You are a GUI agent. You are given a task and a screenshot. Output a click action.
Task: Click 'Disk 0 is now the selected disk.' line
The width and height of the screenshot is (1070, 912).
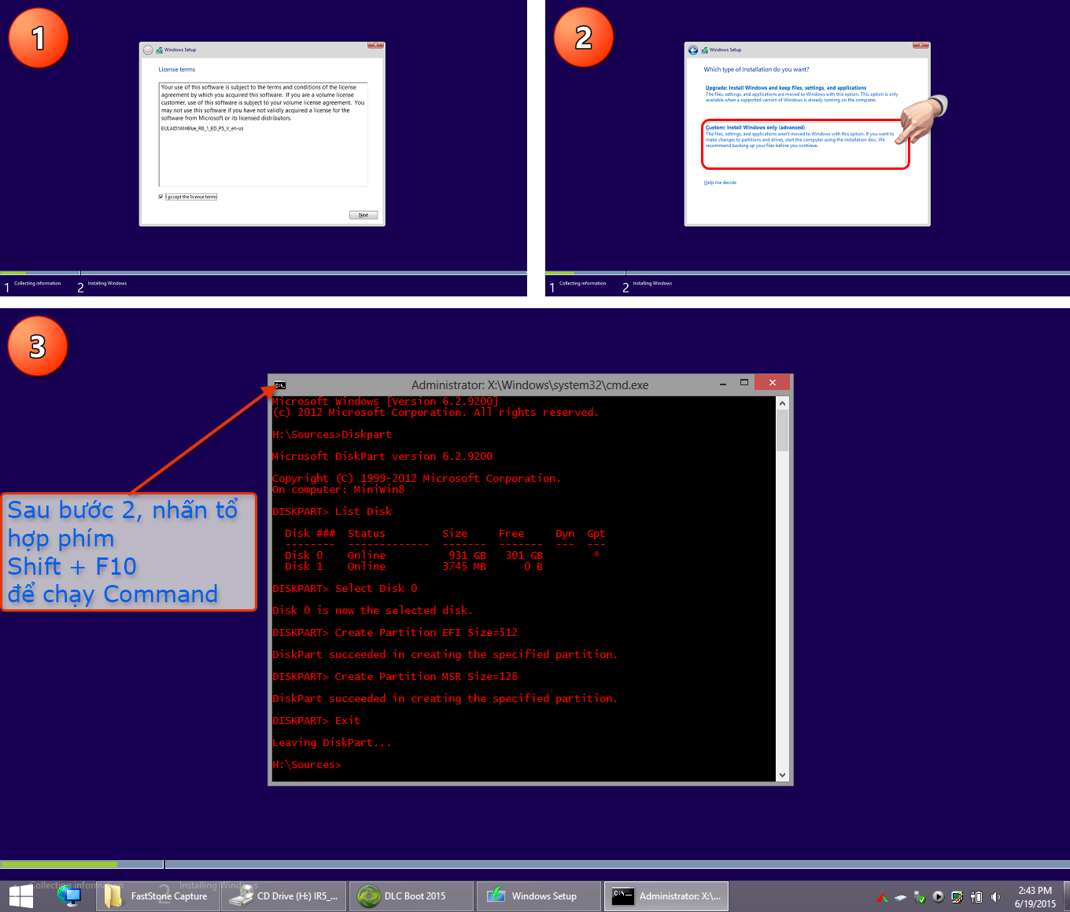373,611
